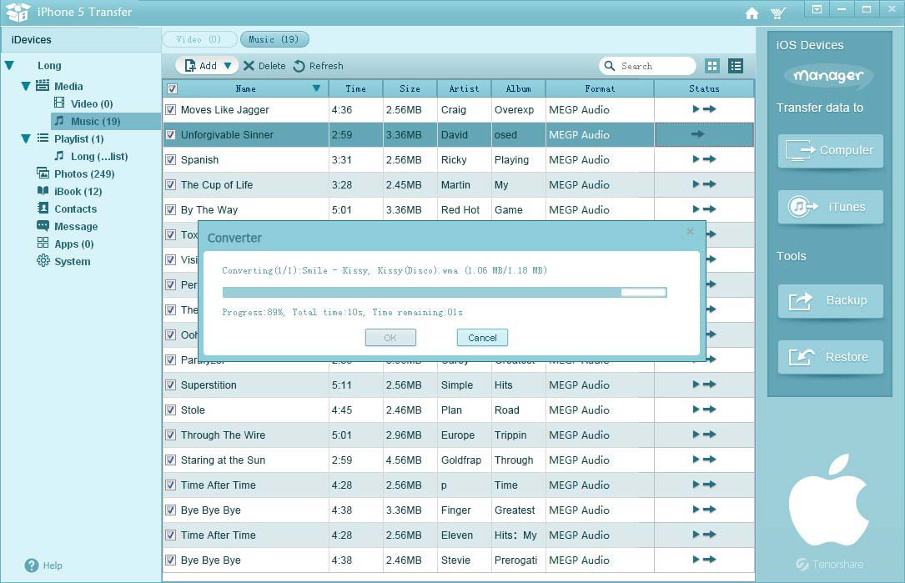Toggle the select-all checkbox in header

pyautogui.click(x=172, y=88)
